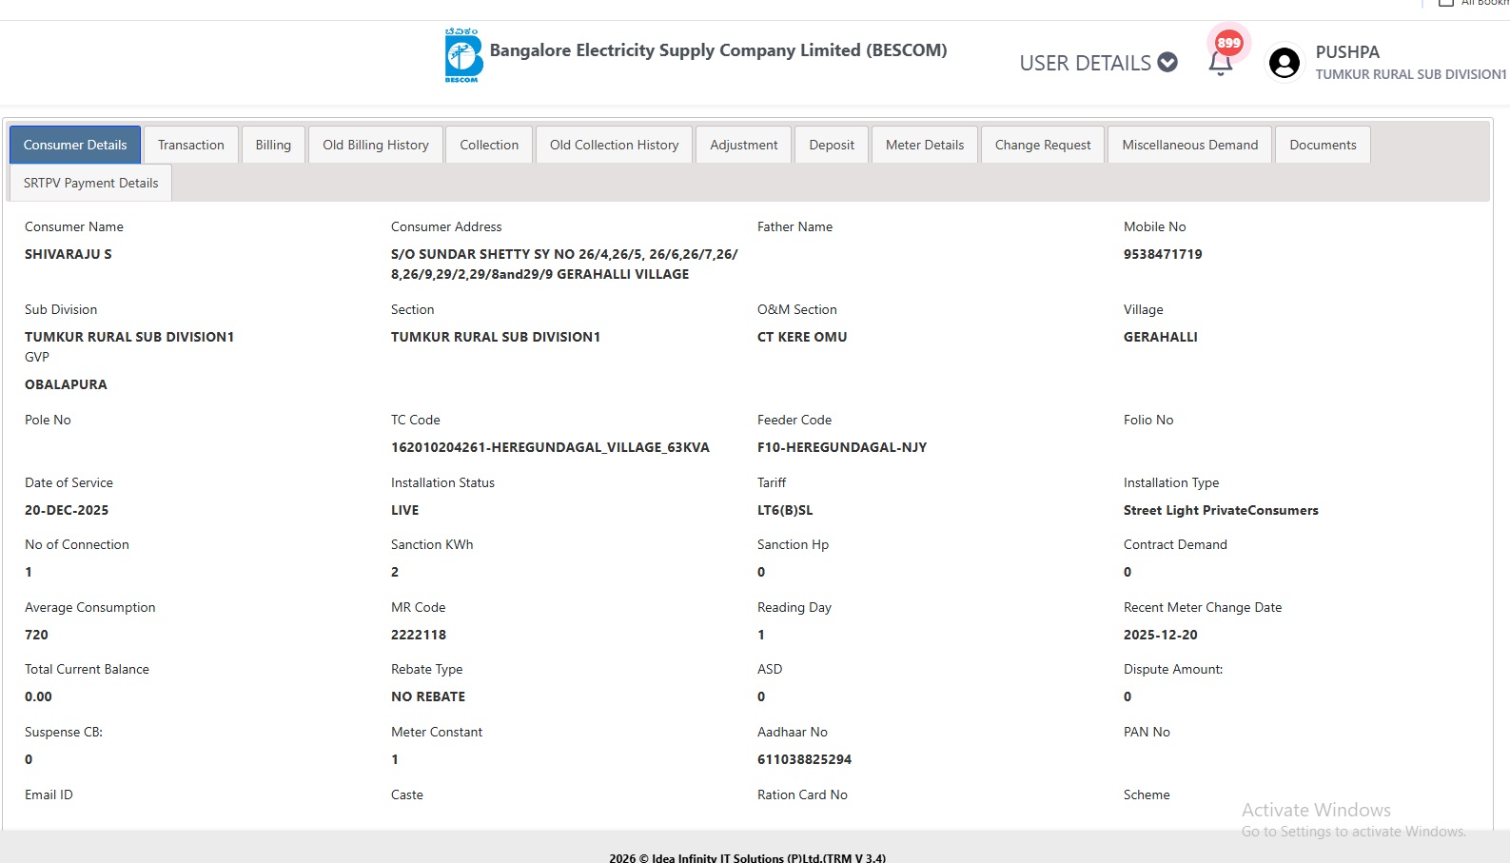This screenshot has height=863, width=1510.
Task: Select the tariff value LT6(B)SL
Action: (785, 510)
